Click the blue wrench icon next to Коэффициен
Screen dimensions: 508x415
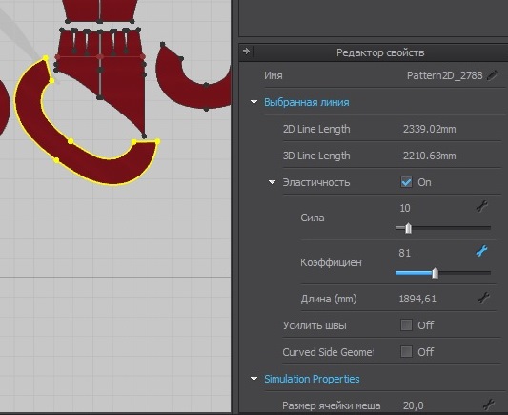point(481,251)
